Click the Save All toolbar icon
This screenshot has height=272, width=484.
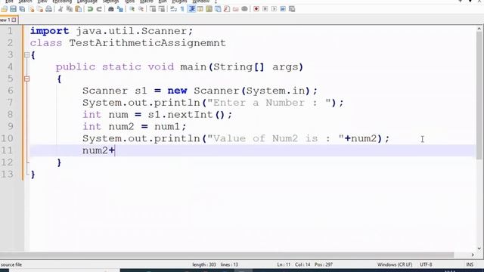point(22,9)
